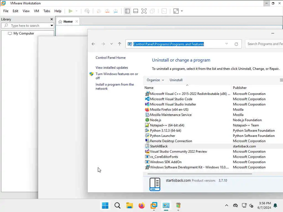This screenshot has height=212, width=283.
Task: Click the VMware power on play button
Action: pos(70,11)
